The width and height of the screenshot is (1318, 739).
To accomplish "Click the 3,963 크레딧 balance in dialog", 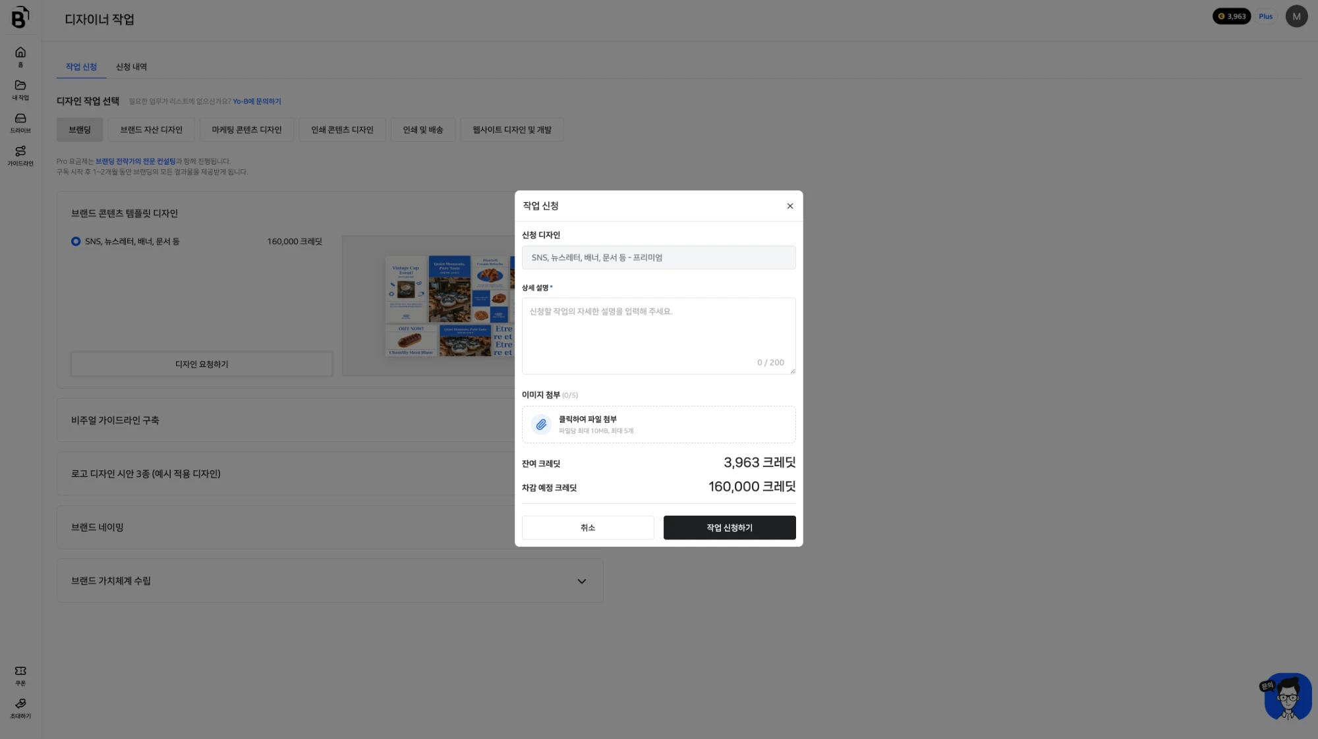I will pyautogui.click(x=759, y=462).
